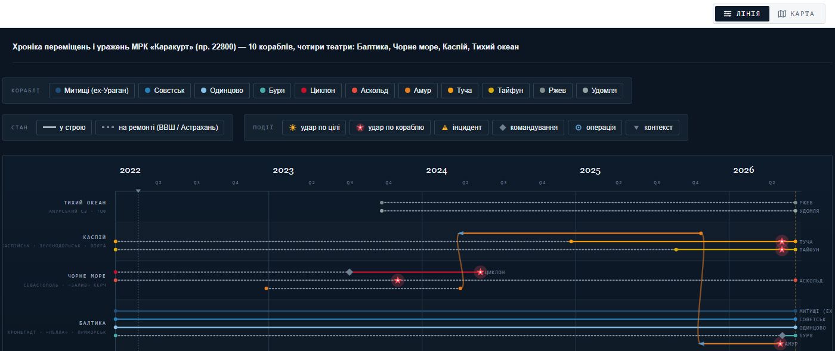This screenshot has width=835, height=351.
Task: Click the circle target icon for 'операція'
Action: (x=578, y=128)
